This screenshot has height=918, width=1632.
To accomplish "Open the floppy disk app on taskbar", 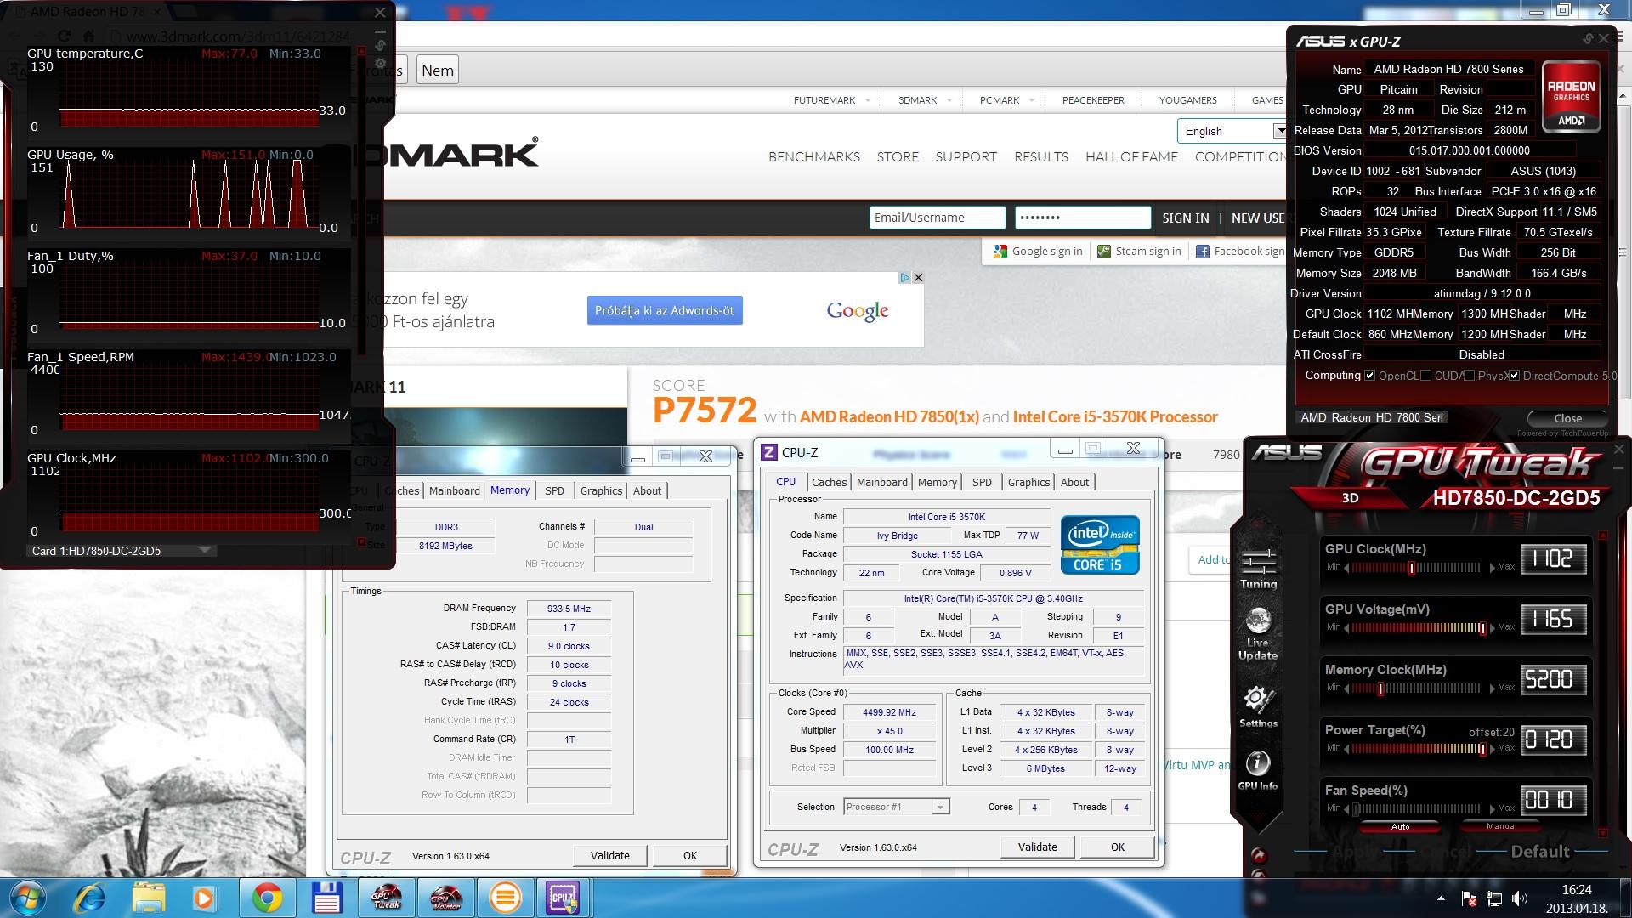I will [326, 898].
